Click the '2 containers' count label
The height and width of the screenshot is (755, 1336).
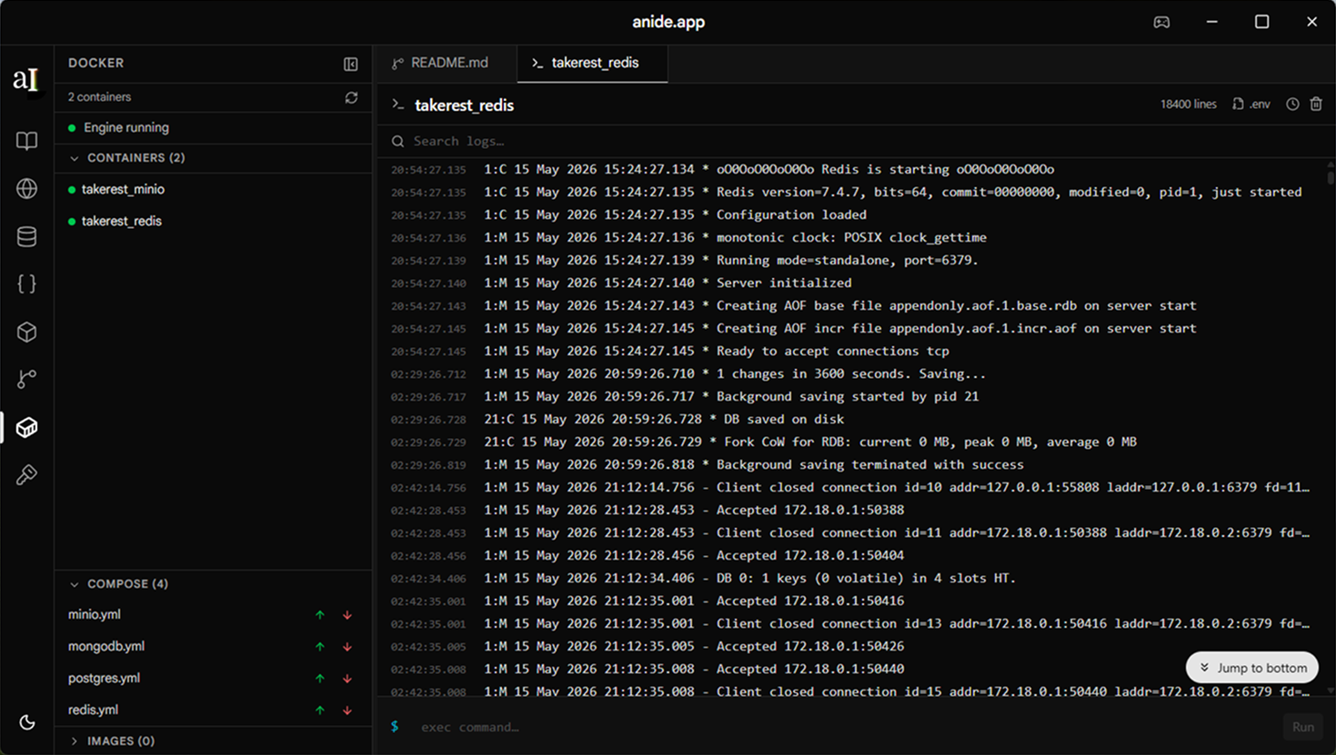pos(99,97)
